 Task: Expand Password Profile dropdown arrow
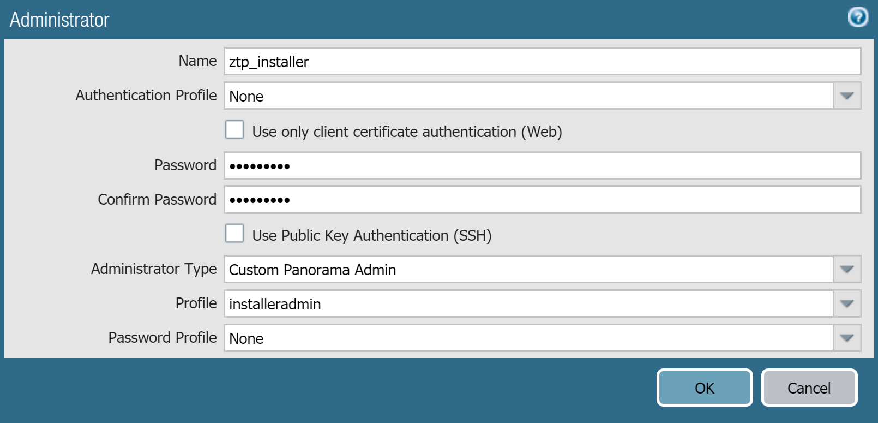847,338
